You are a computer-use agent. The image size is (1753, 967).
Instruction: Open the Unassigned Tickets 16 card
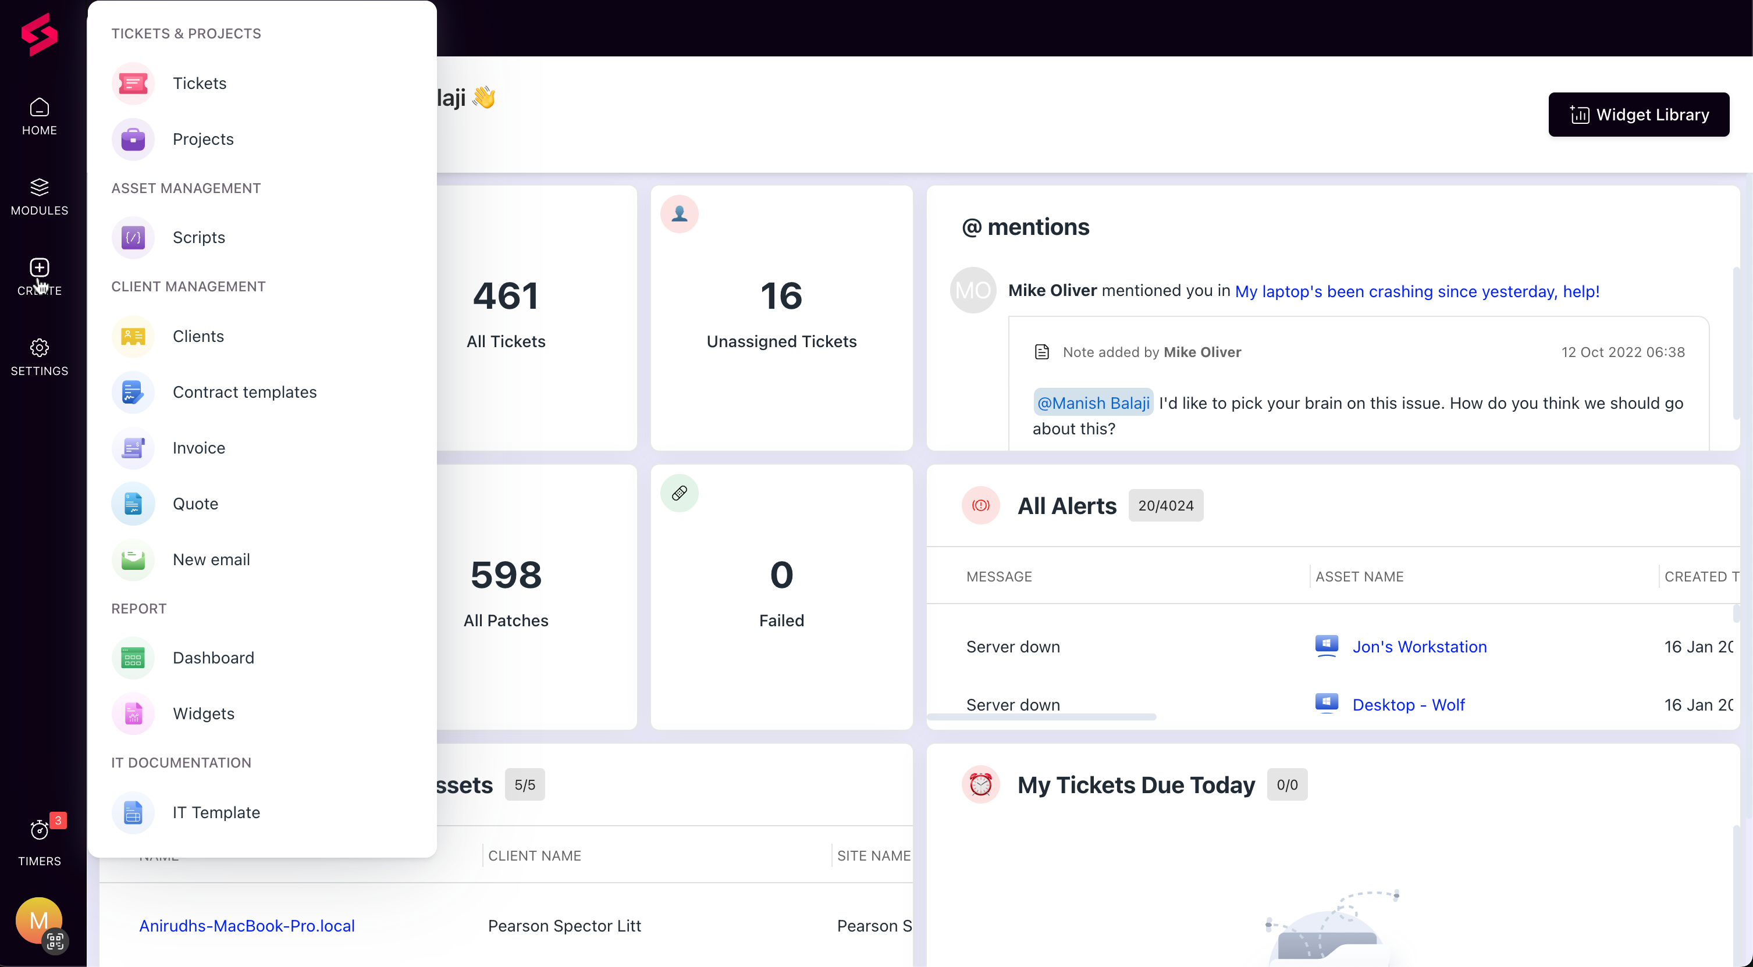point(781,318)
